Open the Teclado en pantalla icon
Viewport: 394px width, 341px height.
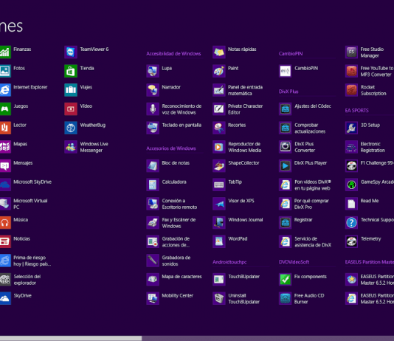[153, 128]
